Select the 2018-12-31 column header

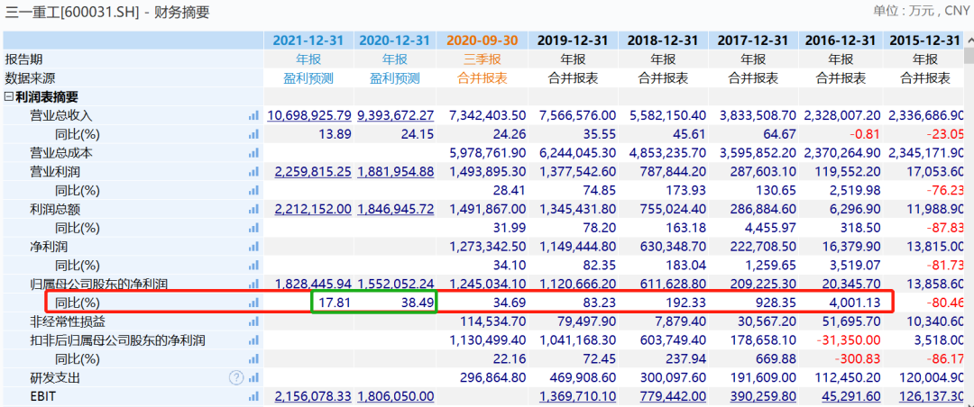click(662, 41)
